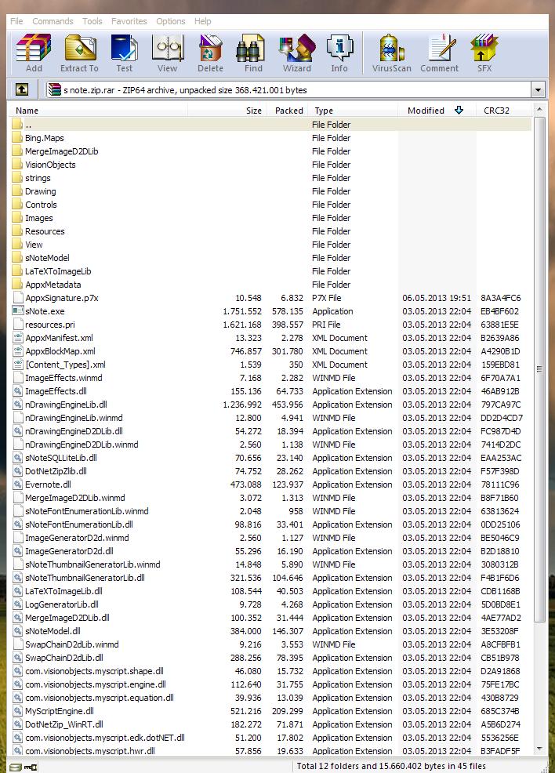Screen dimensions: 555x773
Task: Sort by the Packed column header
Action: coord(288,111)
